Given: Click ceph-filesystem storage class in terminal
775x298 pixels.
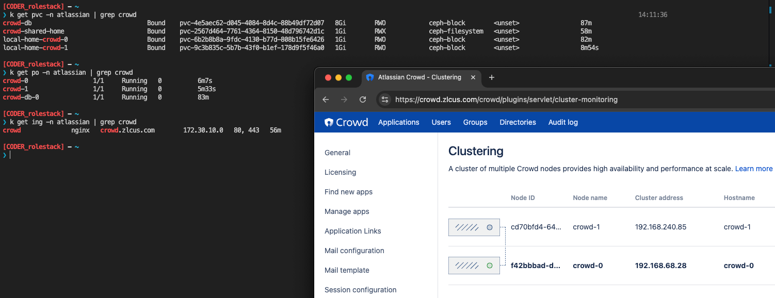Looking at the screenshot, I should point(456,31).
